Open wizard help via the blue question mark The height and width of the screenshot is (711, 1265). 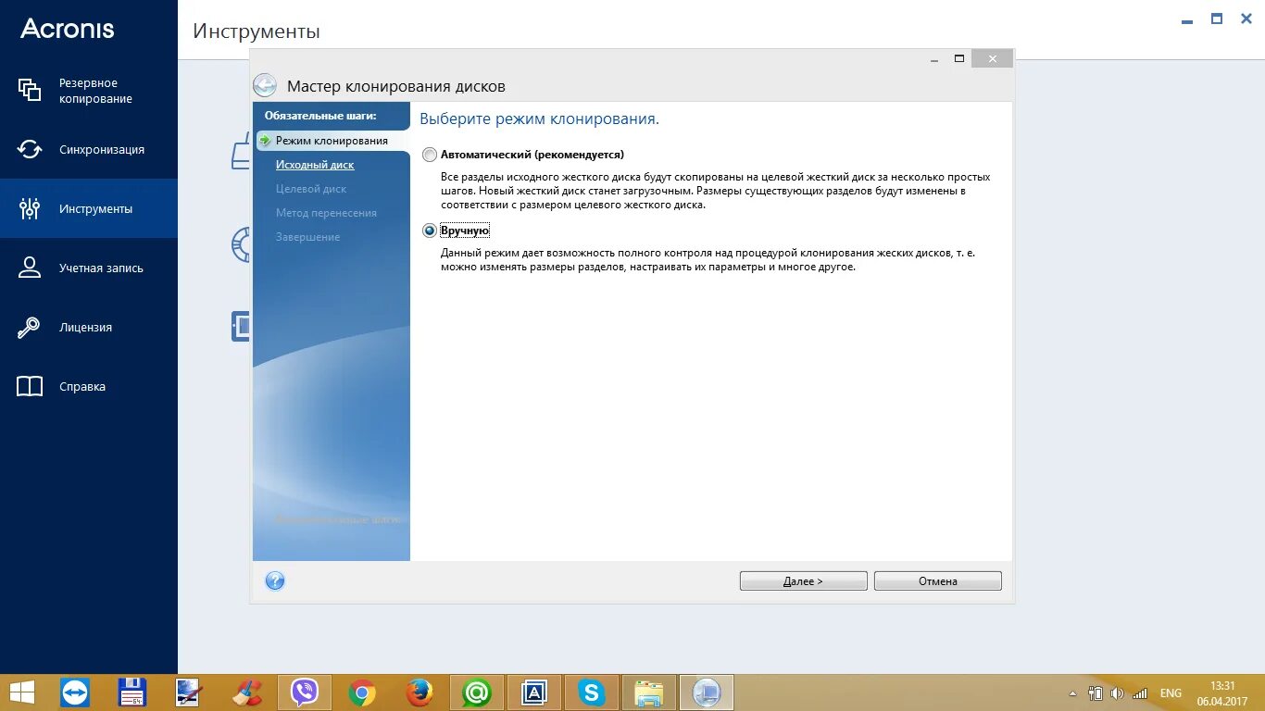[x=275, y=581]
